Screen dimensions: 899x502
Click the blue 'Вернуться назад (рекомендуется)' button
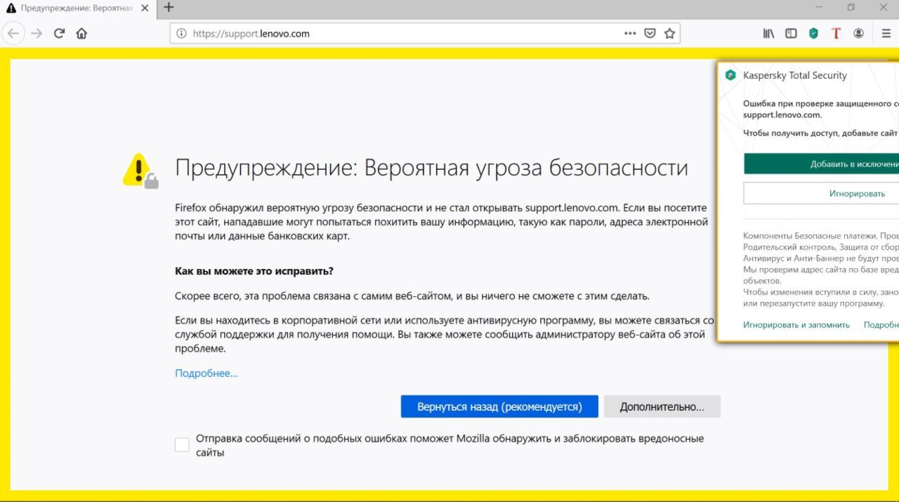tap(499, 407)
